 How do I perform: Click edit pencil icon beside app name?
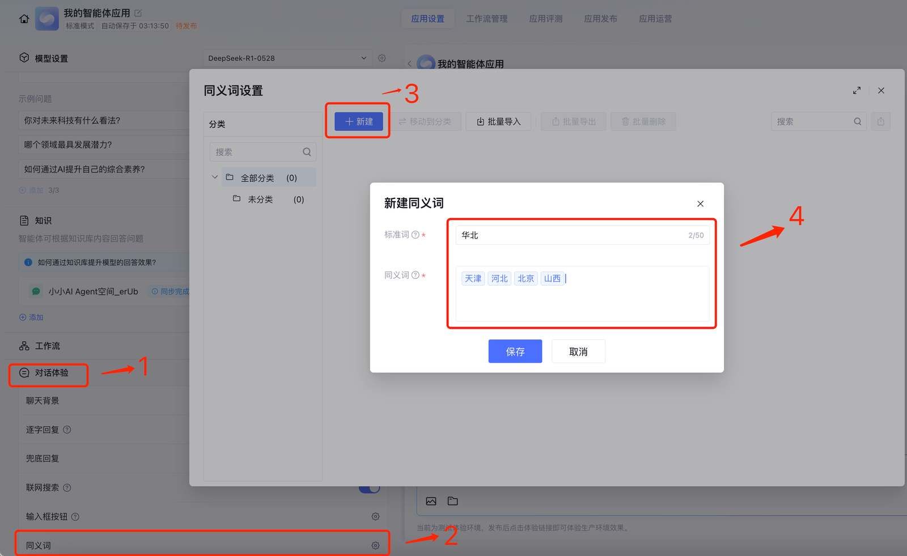pos(138,12)
